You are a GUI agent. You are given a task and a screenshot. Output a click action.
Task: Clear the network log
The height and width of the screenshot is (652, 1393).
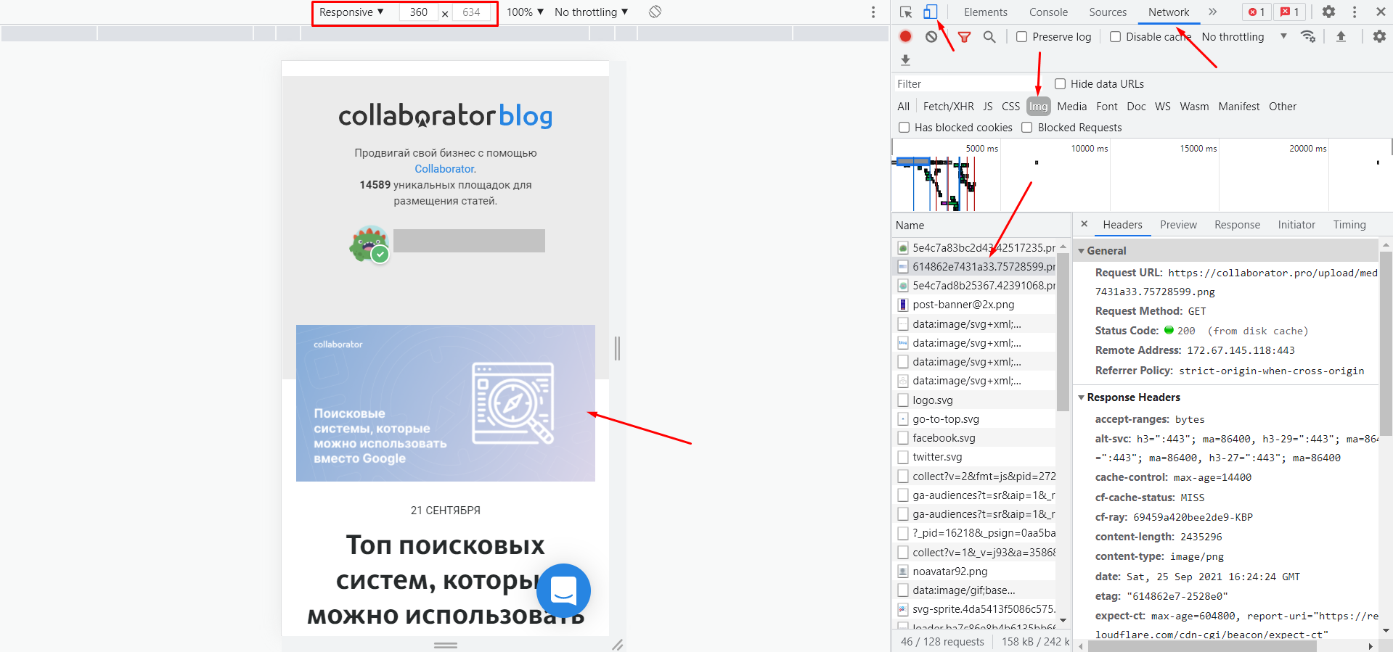coord(931,36)
